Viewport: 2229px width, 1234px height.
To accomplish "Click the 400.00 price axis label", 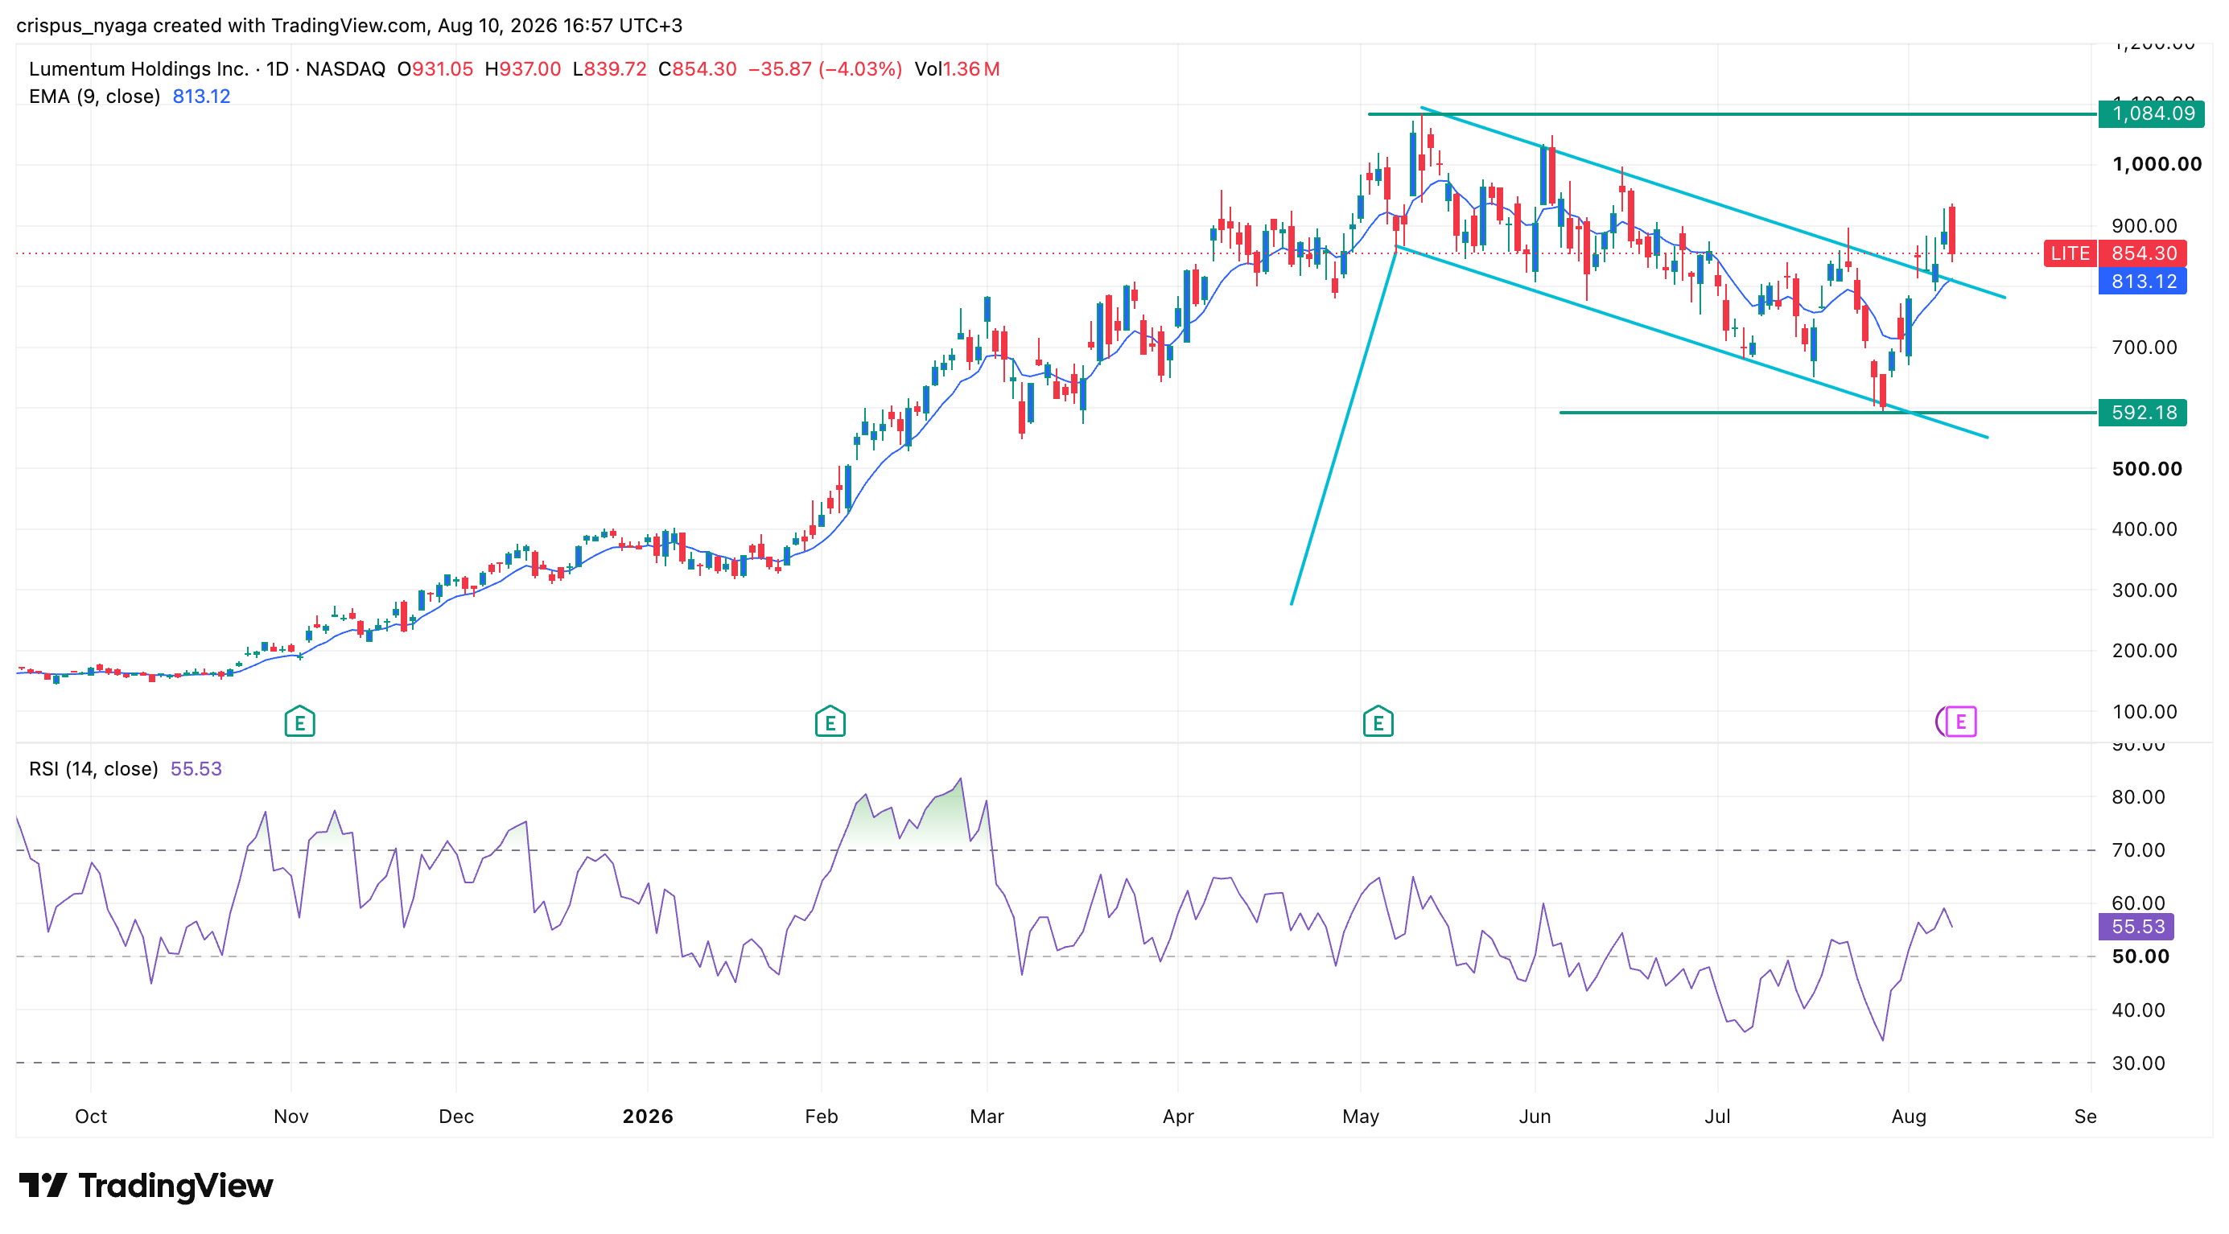I will [x=2145, y=529].
